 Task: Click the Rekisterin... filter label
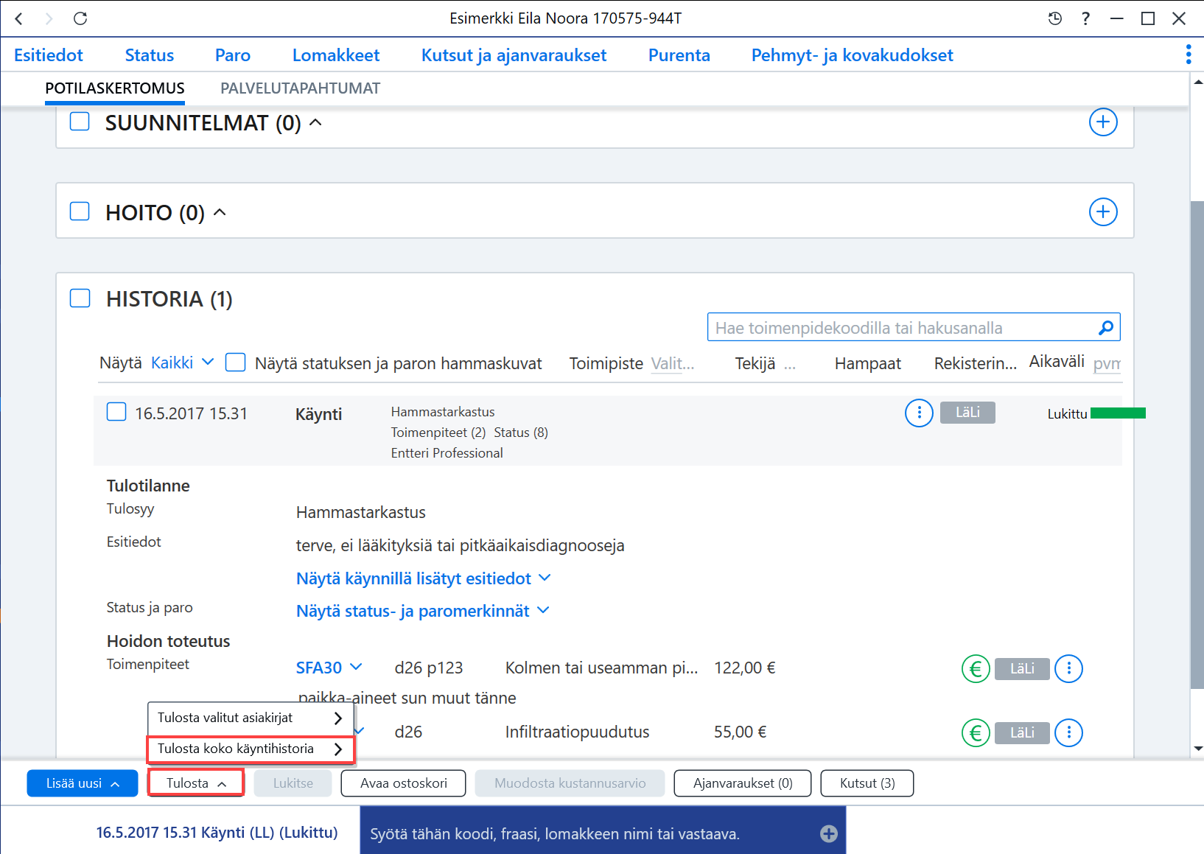pyautogui.click(x=976, y=363)
